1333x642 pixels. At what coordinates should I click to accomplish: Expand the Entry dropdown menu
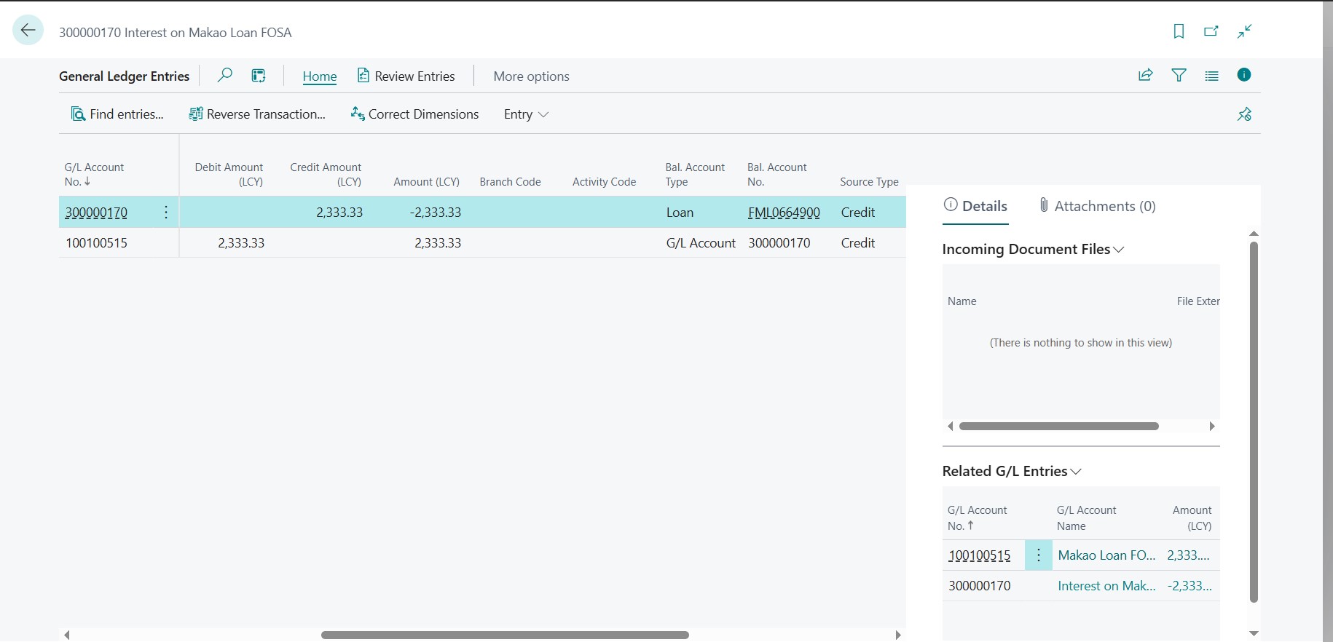[x=526, y=114]
